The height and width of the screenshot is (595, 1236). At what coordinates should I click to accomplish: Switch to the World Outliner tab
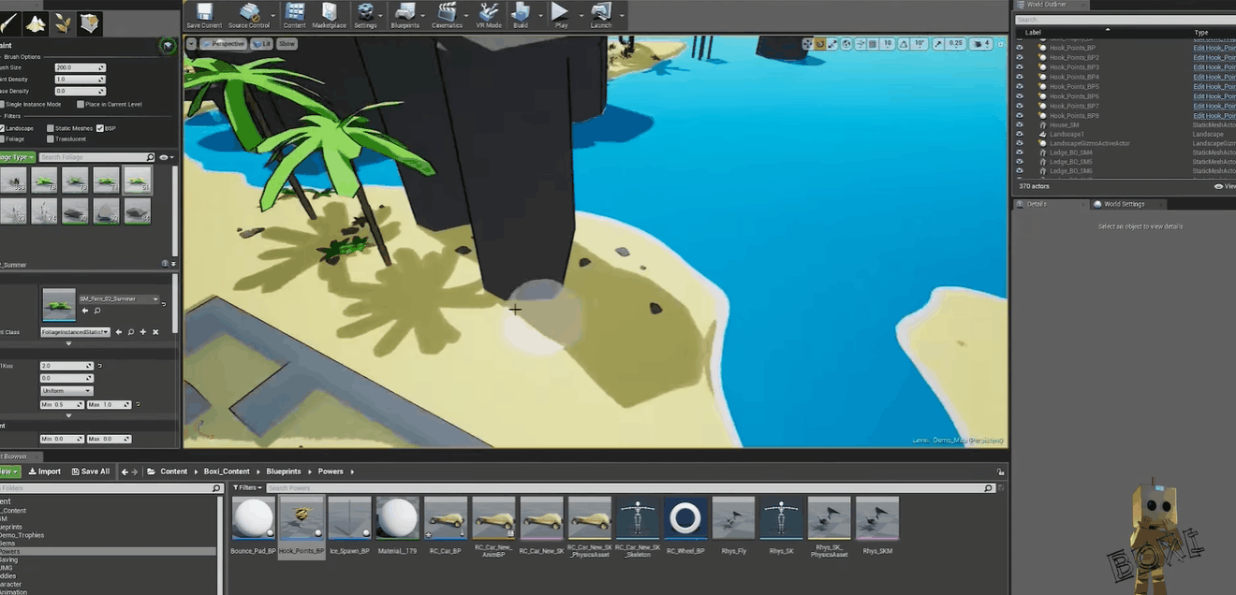pyautogui.click(x=1052, y=5)
